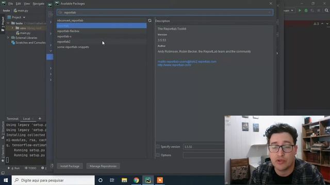Click the tool window toggle at bottom-left corner
This screenshot has height=185, width=330.
(3, 173)
